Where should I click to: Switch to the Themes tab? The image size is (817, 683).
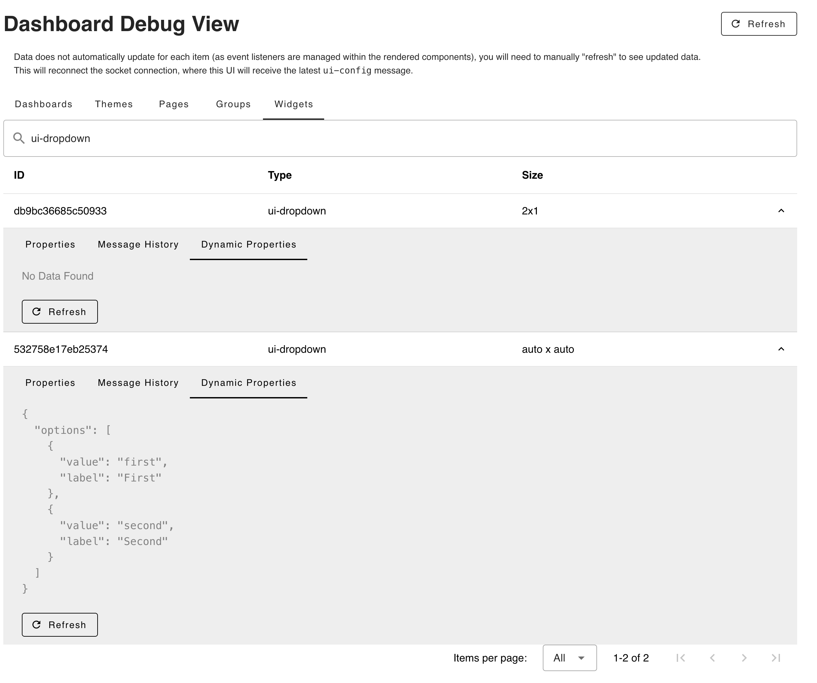(113, 104)
